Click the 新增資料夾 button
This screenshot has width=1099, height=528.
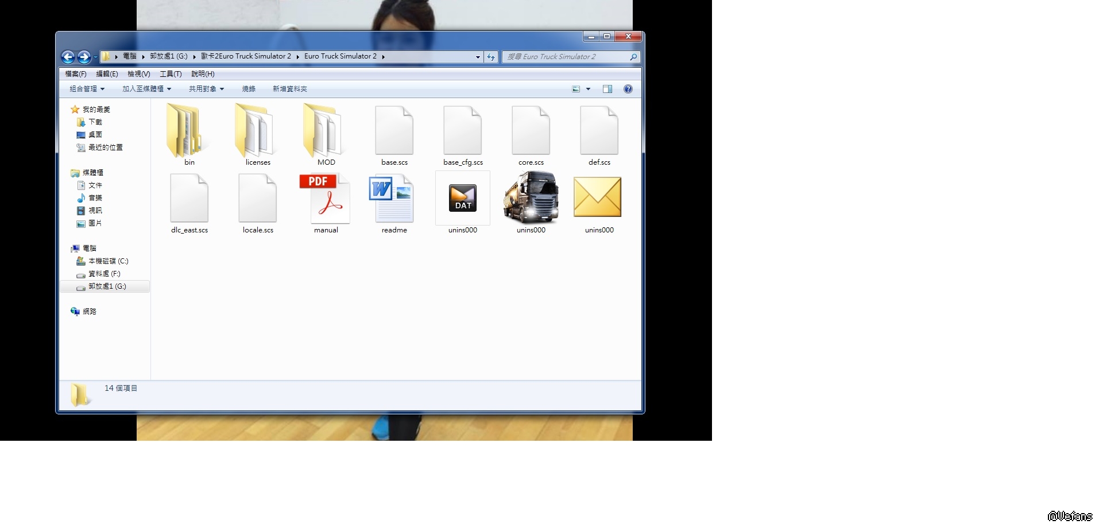(x=289, y=89)
